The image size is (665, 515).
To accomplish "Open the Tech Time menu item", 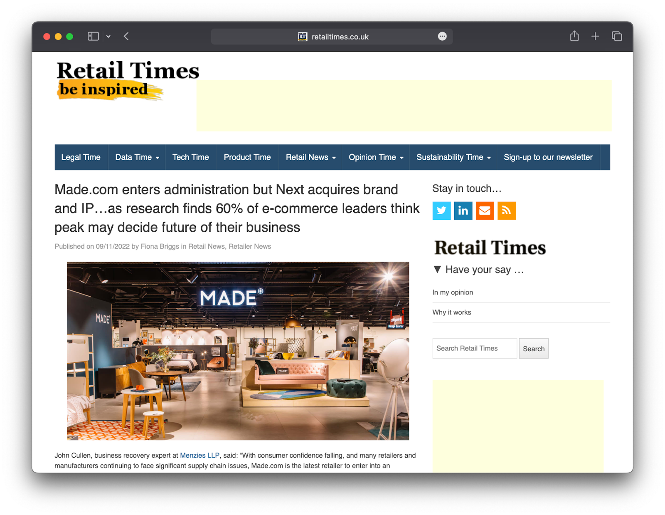I will click(x=191, y=157).
